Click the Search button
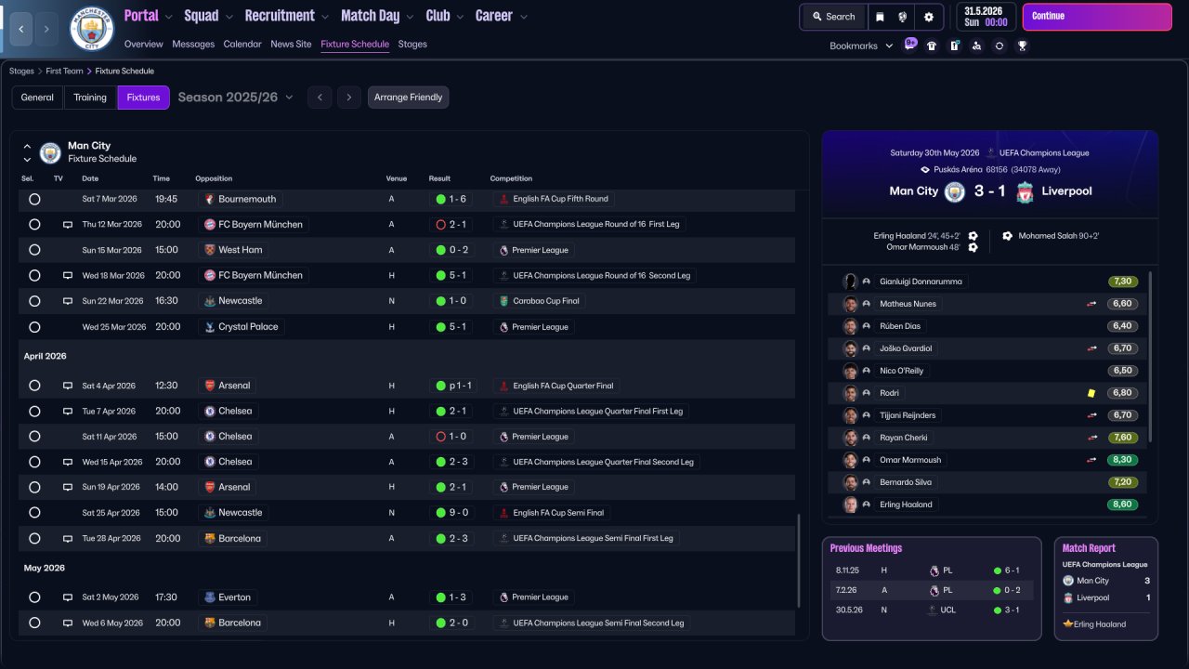Screen dimensions: 1189x669 click(833, 17)
